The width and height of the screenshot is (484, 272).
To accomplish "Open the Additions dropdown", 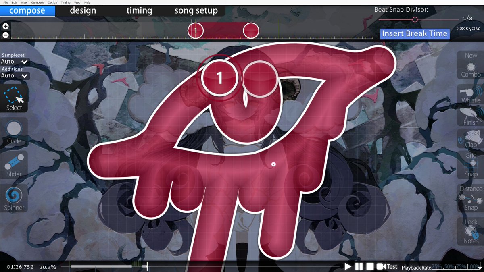I will [x=15, y=76].
